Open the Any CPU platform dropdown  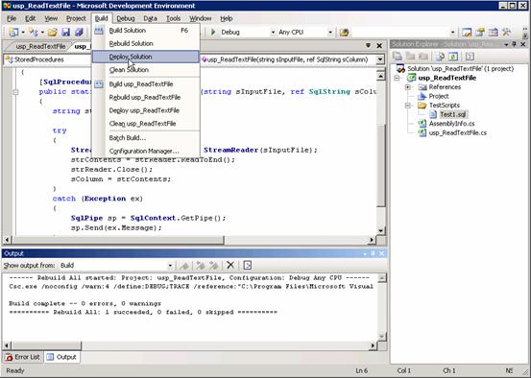tap(330, 33)
